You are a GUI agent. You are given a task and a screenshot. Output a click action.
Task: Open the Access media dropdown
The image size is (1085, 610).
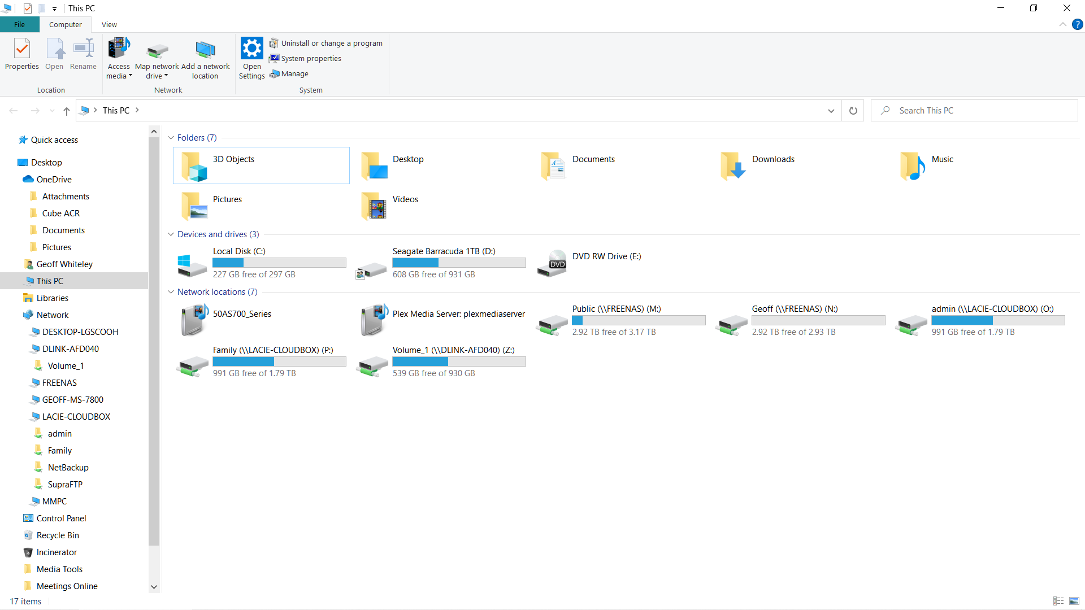point(119,71)
